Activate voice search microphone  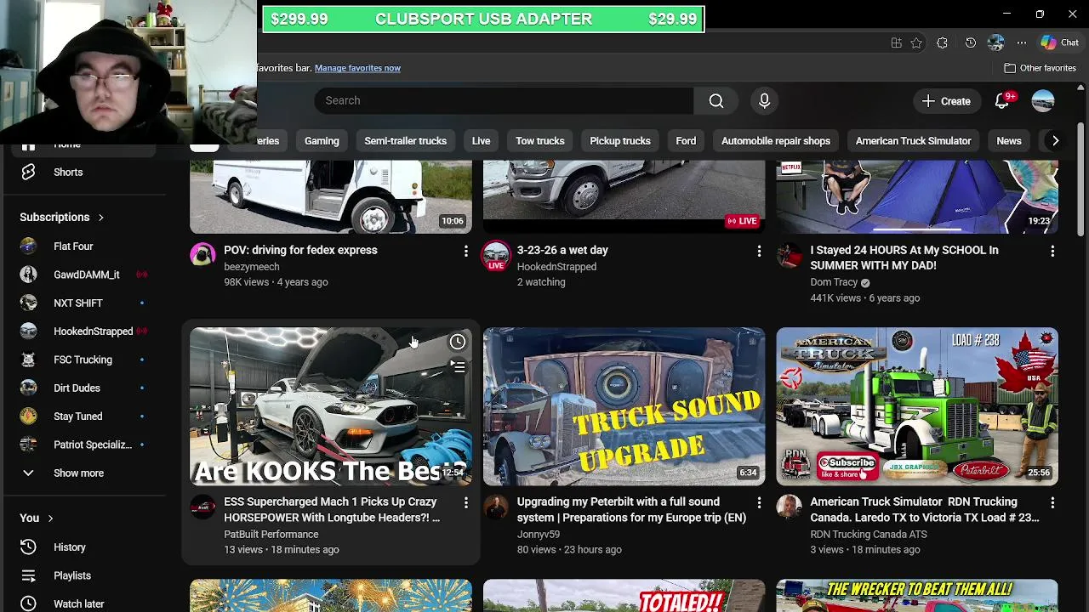pyautogui.click(x=764, y=100)
